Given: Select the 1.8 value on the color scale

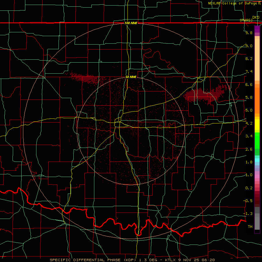Looking at the screenshot, I should point(249,162).
